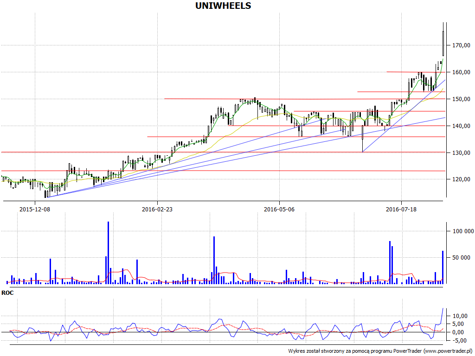Viewport: 475px width, 356px height.
Task: Click the 2016-07-18 date label
Action: [x=401, y=209]
